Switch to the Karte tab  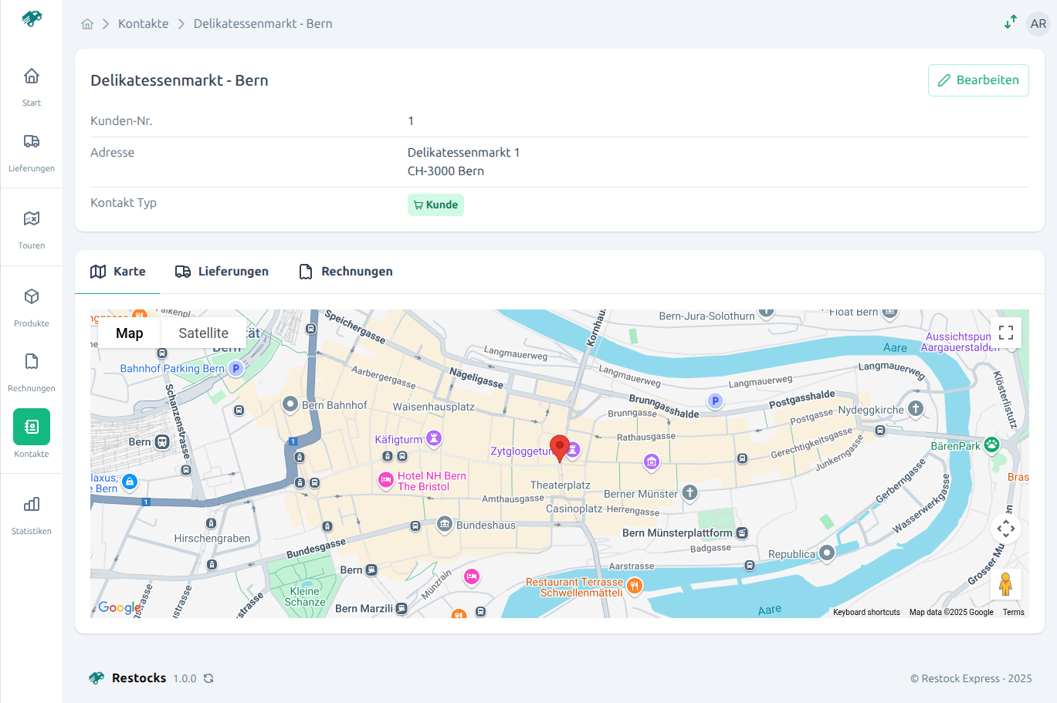(117, 272)
